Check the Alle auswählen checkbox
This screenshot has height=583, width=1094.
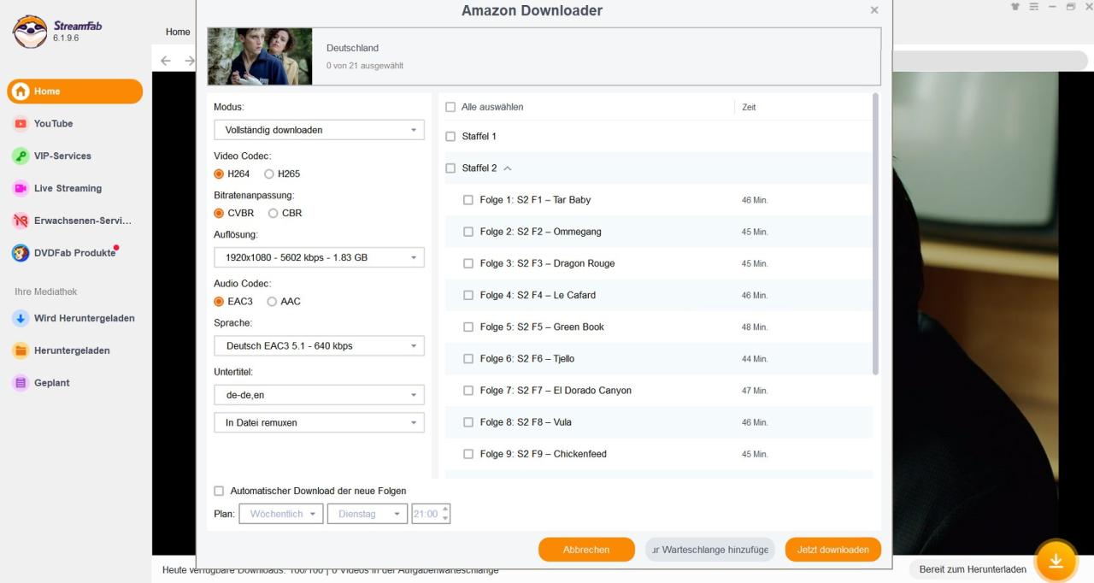tap(450, 108)
